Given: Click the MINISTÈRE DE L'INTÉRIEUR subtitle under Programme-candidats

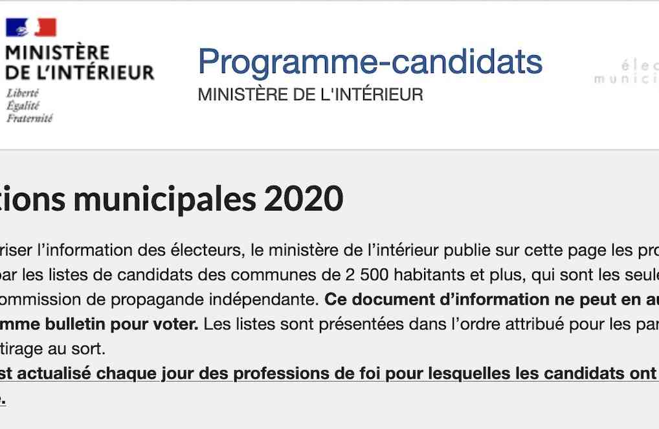Looking at the screenshot, I should coord(311,94).
